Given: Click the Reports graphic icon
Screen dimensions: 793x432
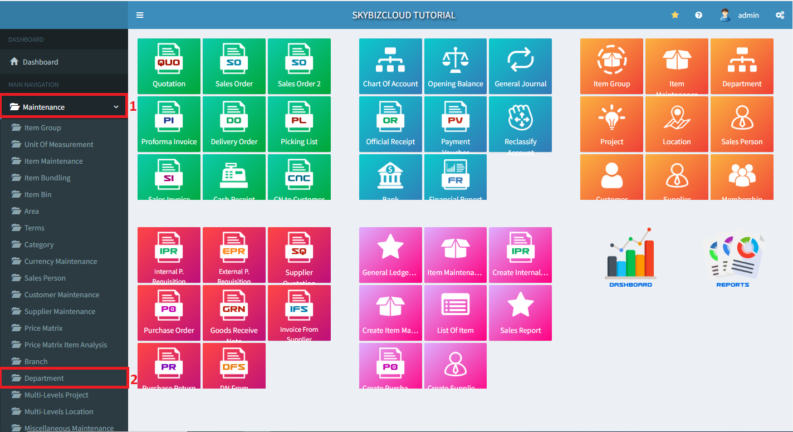Looking at the screenshot, I should coord(733,260).
